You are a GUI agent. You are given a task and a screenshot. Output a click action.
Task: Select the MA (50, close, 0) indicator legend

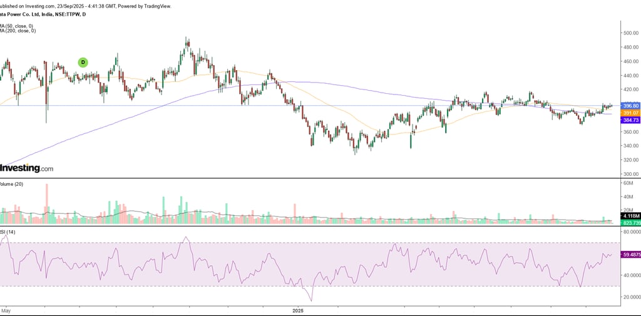point(18,26)
